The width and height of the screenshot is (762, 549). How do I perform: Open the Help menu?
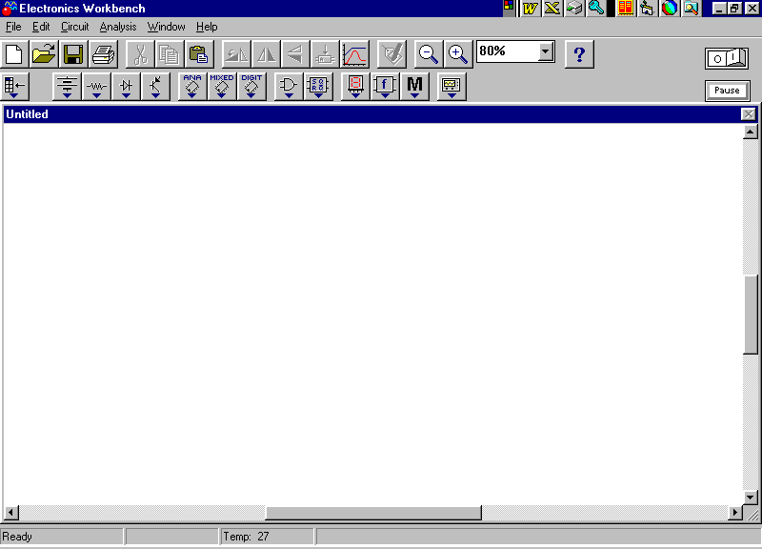pyautogui.click(x=207, y=27)
